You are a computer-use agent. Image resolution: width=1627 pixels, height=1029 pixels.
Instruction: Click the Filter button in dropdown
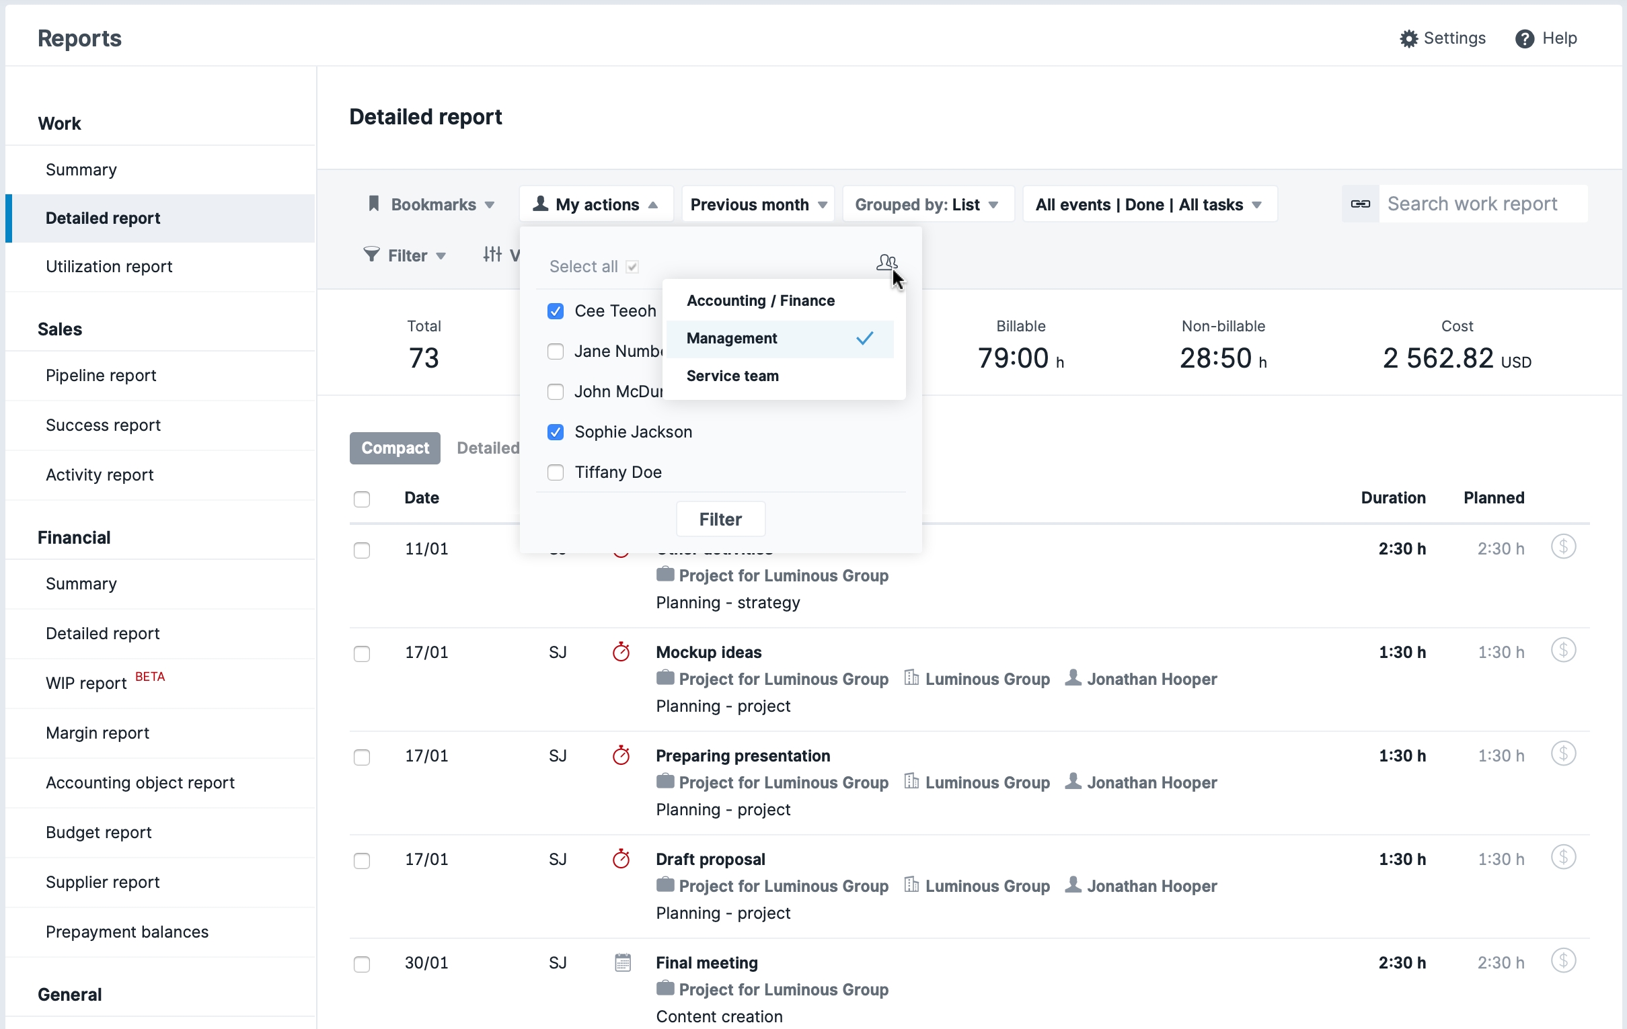pyautogui.click(x=720, y=520)
